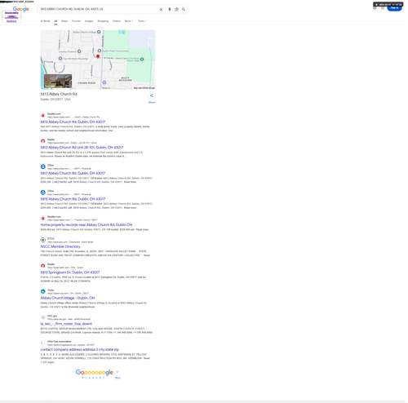This screenshot has width=408, height=403.
Task: Open search by image camera icon
Action: tap(176, 9)
